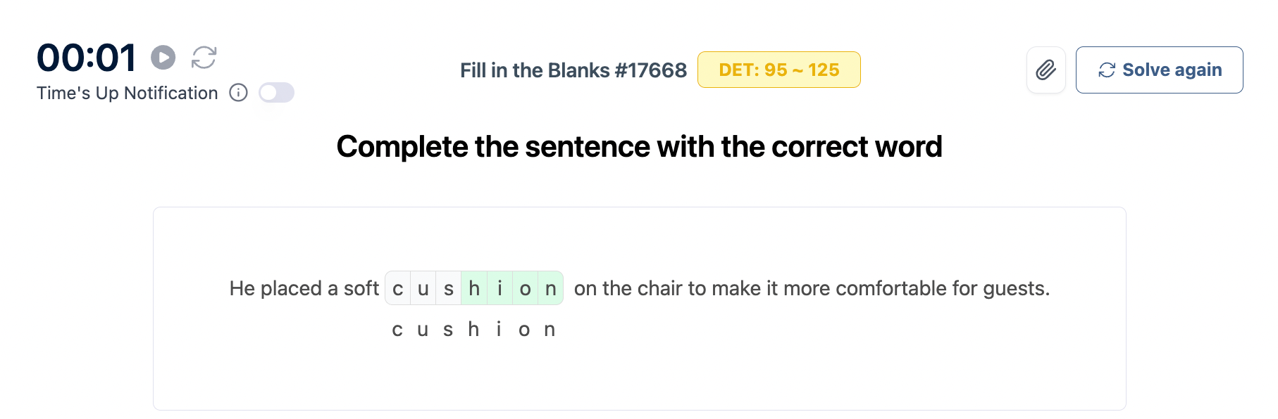Image resolution: width=1278 pixels, height=419 pixels.
Task: Focus the green letter box containing 'i'
Action: click(500, 288)
